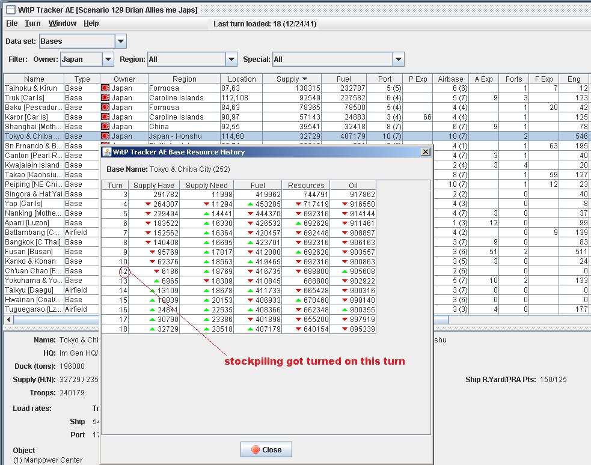Click the red down arrow beside 18309
Viewport: 591px width, 465px height.
(206, 281)
